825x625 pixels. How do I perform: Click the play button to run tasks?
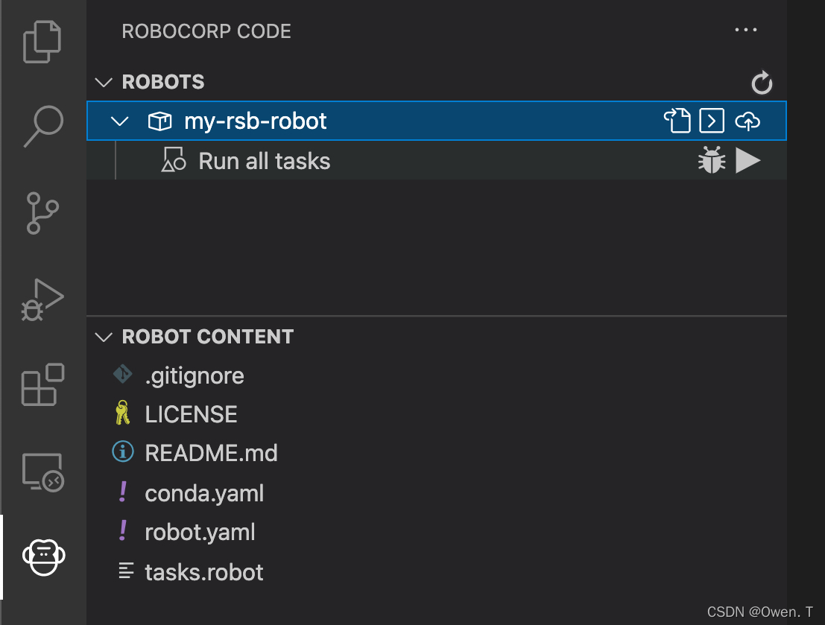click(x=748, y=159)
